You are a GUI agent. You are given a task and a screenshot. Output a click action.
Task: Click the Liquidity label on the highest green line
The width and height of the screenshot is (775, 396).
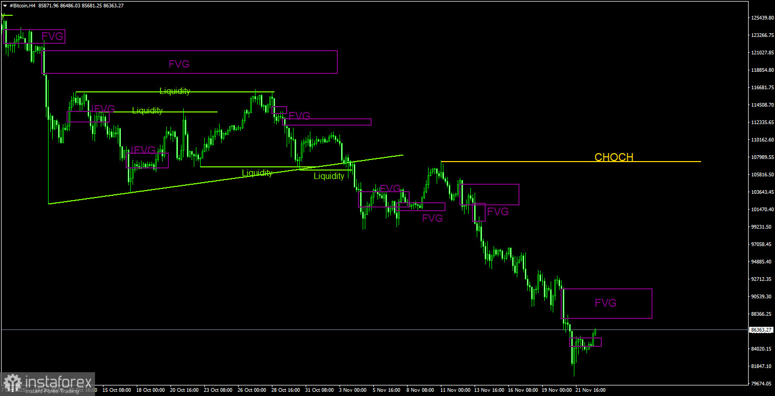tap(175, 91)
